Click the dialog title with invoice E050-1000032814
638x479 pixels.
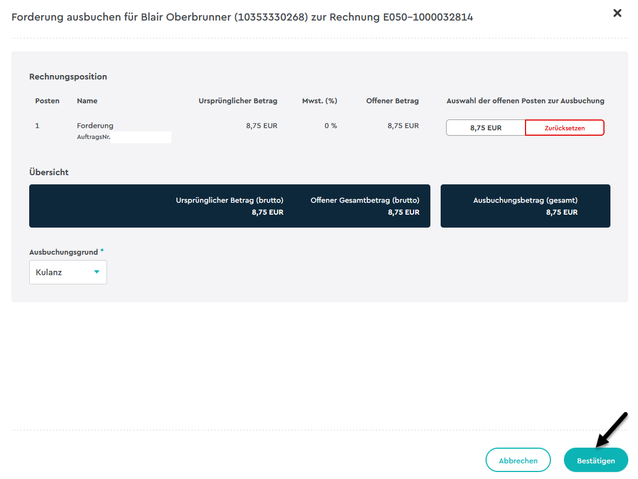(x=242, y=17)
